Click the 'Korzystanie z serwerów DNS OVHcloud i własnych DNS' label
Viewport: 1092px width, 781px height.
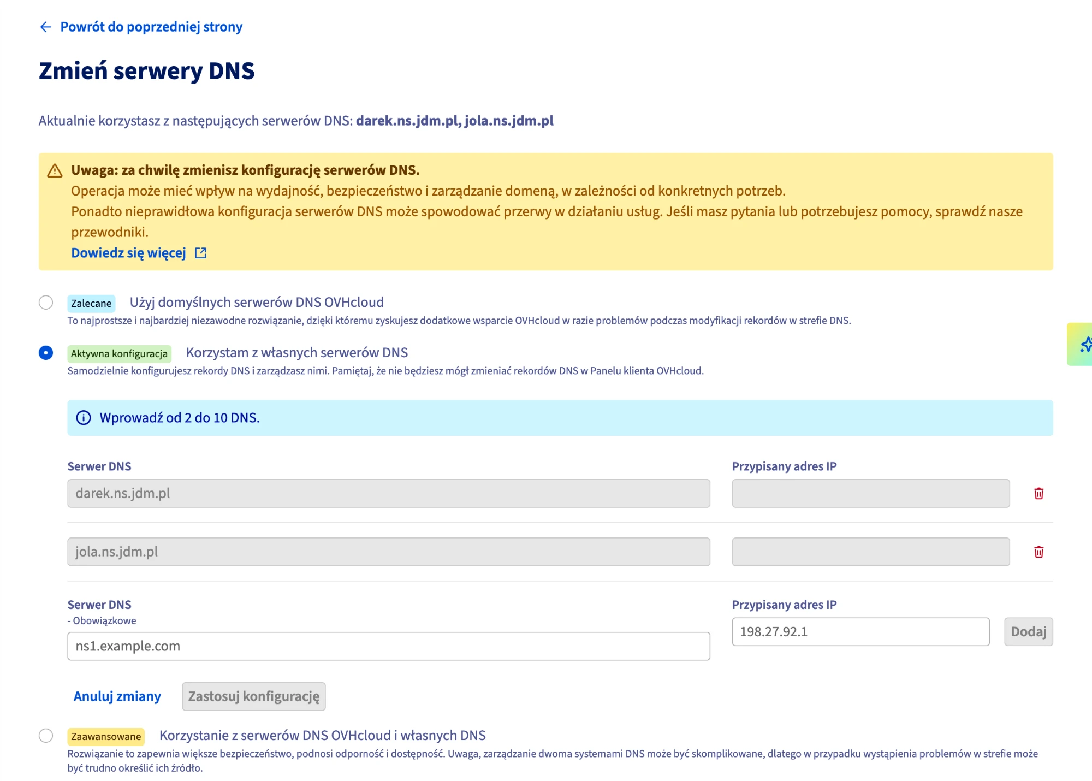[x=322, y=736]
